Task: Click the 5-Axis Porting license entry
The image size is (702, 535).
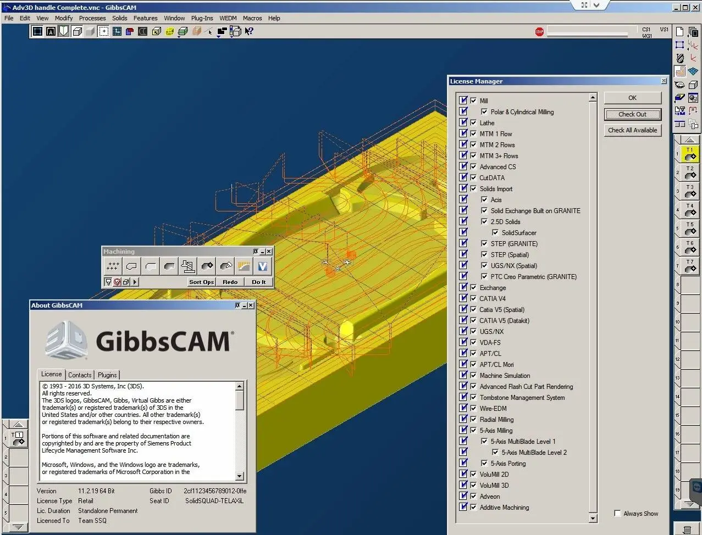Action: [508, 463]
